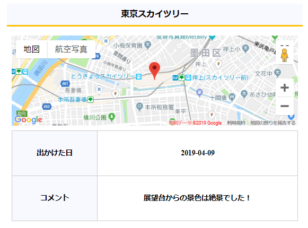The height and width of the screenshot is (228, 308).
Task: Click route 461 road shield
Action: 65,84
